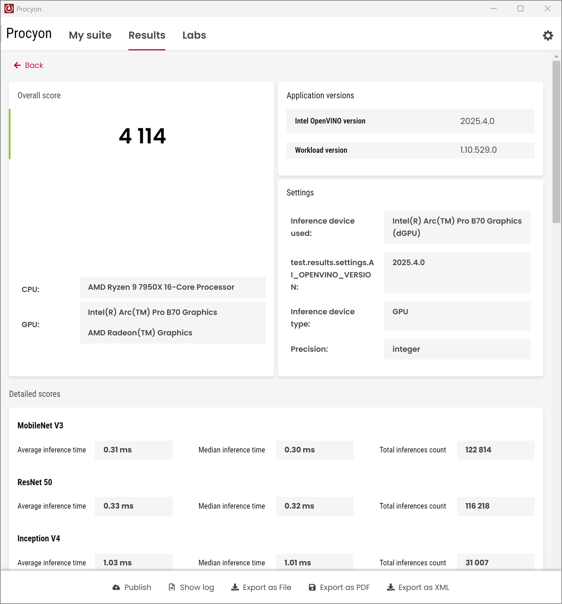
Task: Click the Show log document icon
Action: 172,587
